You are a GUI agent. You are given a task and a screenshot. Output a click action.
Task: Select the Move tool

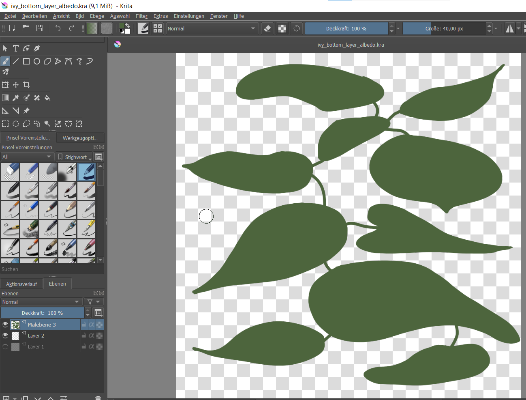[16, 85]
